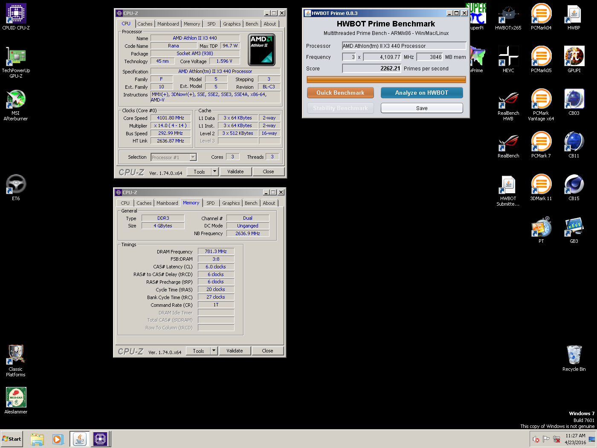Screen dimensions: 597x448
Task: Open the Recycle Bin
Action: [574, 358]
